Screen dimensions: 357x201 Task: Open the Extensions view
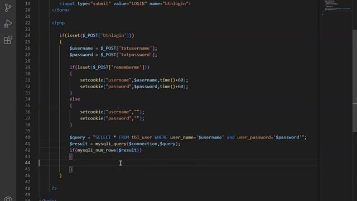point(8,40)
